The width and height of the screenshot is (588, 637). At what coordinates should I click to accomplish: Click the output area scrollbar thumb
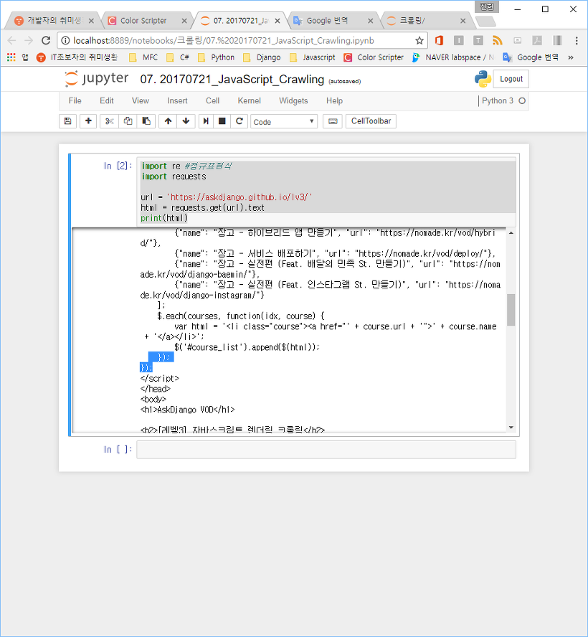[x=511, y=310]
